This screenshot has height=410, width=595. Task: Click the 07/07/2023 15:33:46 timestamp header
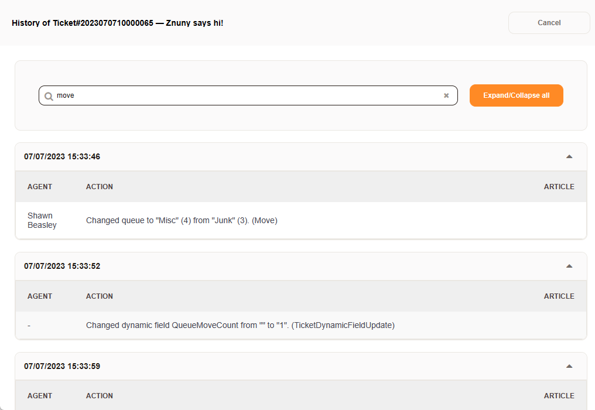click(x=62, y=157)
